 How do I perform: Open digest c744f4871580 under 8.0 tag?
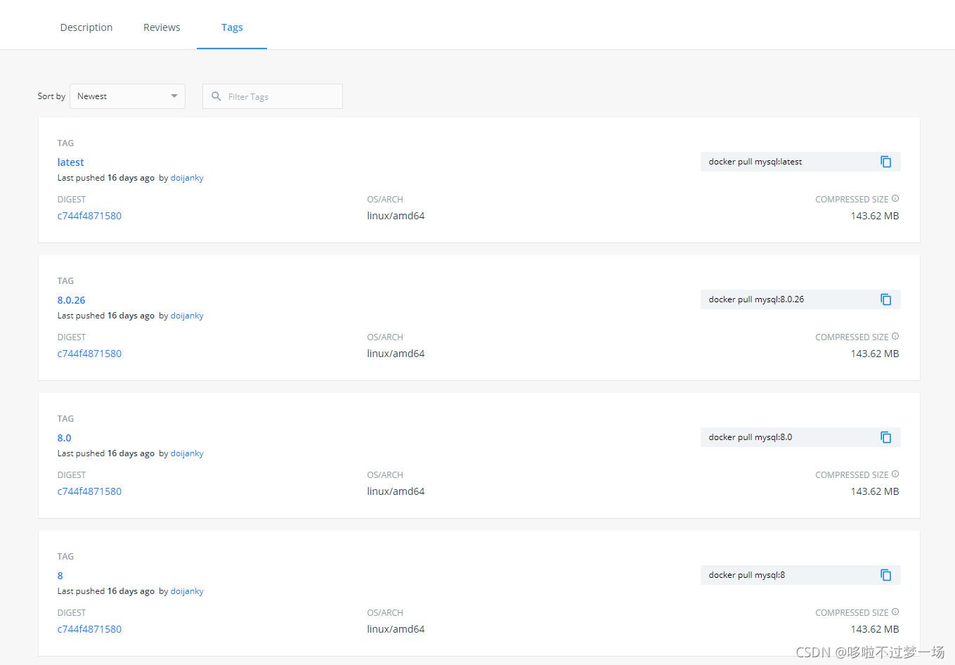(x=89, y=491)
